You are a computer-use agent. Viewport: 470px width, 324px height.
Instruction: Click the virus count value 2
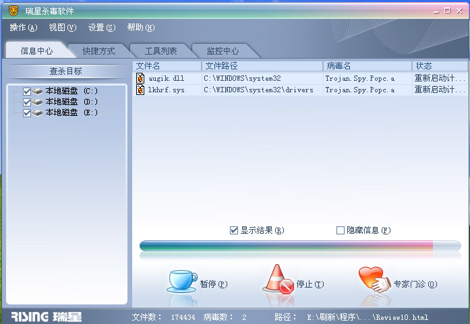coord(244,317)
